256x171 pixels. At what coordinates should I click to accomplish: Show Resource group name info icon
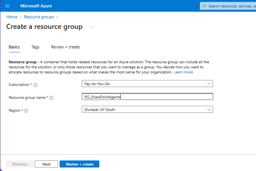(51, 98)
